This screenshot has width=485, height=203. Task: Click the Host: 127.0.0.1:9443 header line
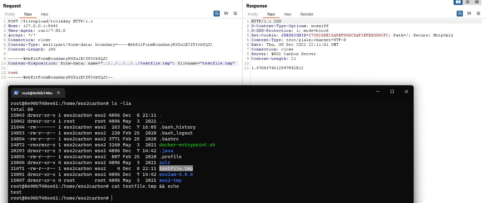(33, 26)
